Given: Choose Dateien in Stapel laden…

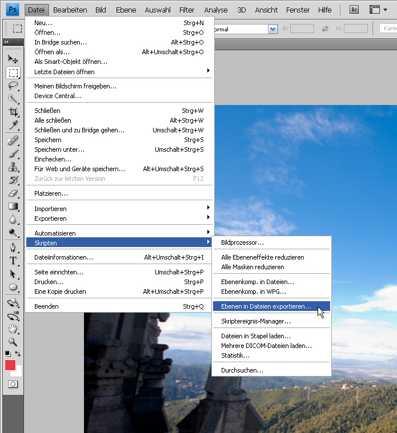Looking at the screenshot, I should [x=271, y=336].
